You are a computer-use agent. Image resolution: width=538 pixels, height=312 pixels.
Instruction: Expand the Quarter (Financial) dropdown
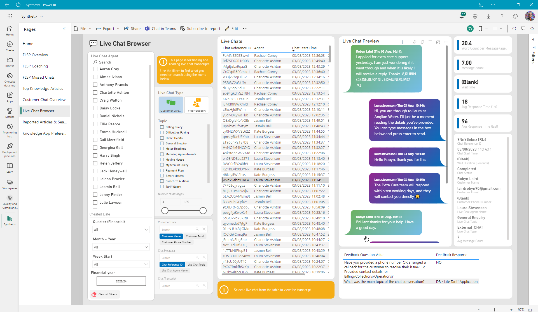(121, 230)
